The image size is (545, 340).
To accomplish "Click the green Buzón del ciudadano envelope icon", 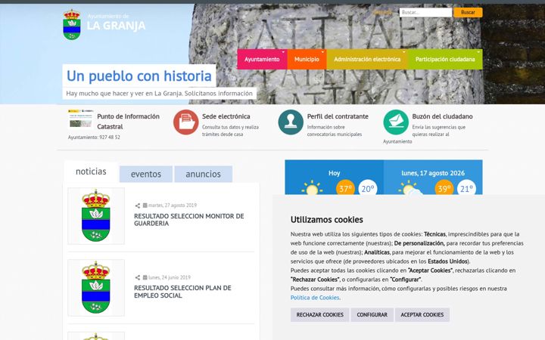I will tap(396, 122).
